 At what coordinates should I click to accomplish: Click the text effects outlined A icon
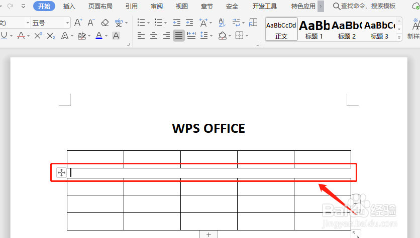pyautogui.click(x=65, y=36)
